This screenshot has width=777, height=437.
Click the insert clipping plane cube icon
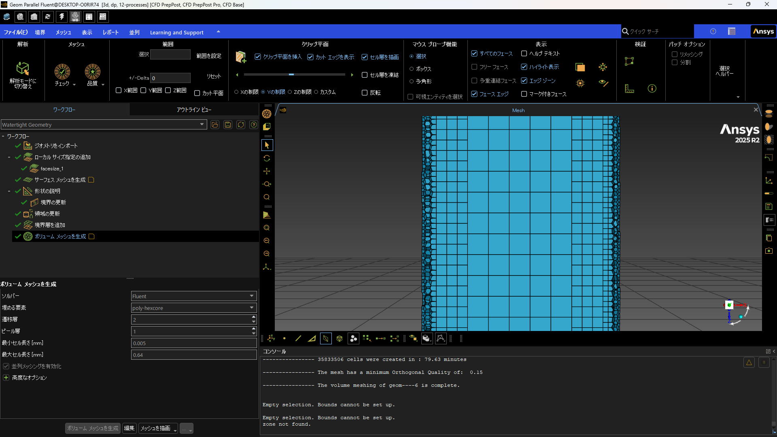[241, 57]
